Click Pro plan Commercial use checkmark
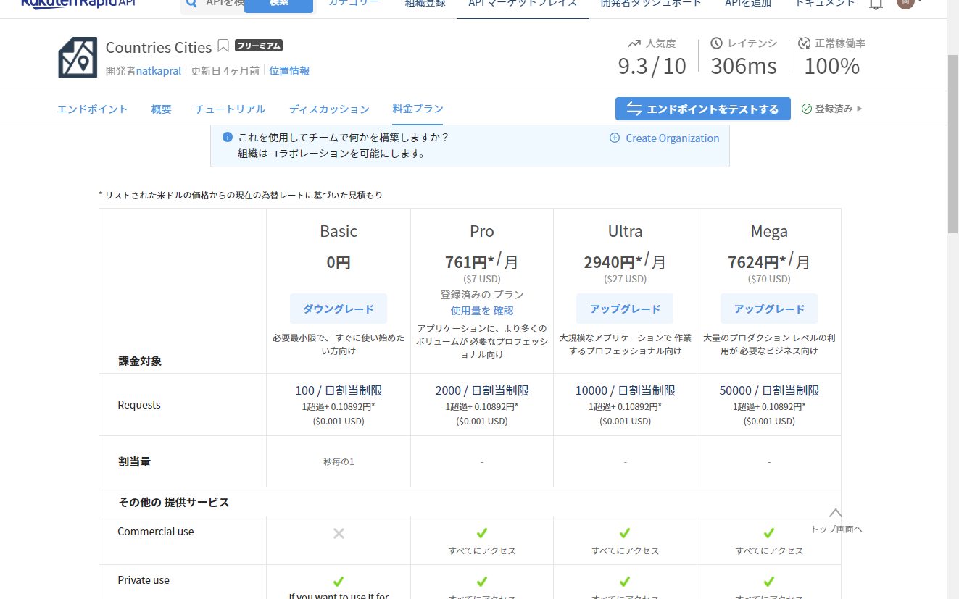This screenshot has width=959, height=599. click(x=482, y=534)
